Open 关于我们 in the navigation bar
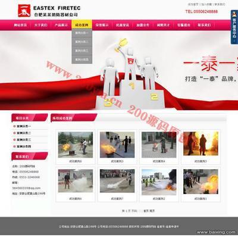Screen dimensions: 238x237 pyautogui.click(x=41, y=25)
